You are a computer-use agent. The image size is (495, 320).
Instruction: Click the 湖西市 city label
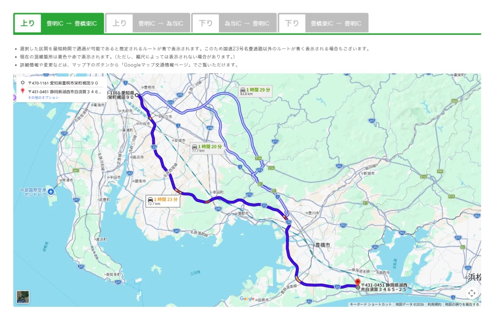[384, 272]
